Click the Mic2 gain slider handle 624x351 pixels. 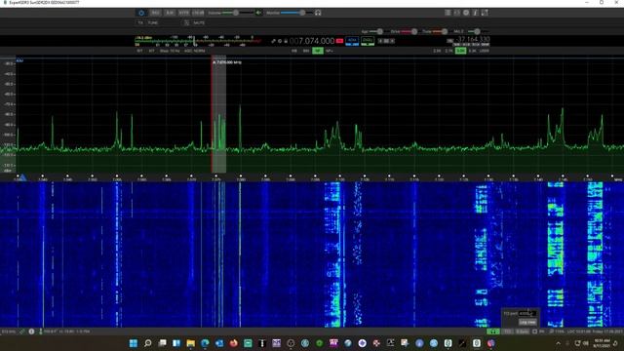tap(477, 31)
